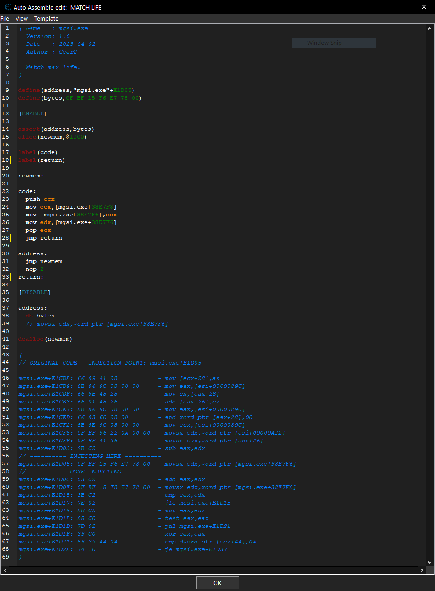435x591 pixels.
Task: Click the vertical scrollbar down arrow
Action: pos(430,563)
